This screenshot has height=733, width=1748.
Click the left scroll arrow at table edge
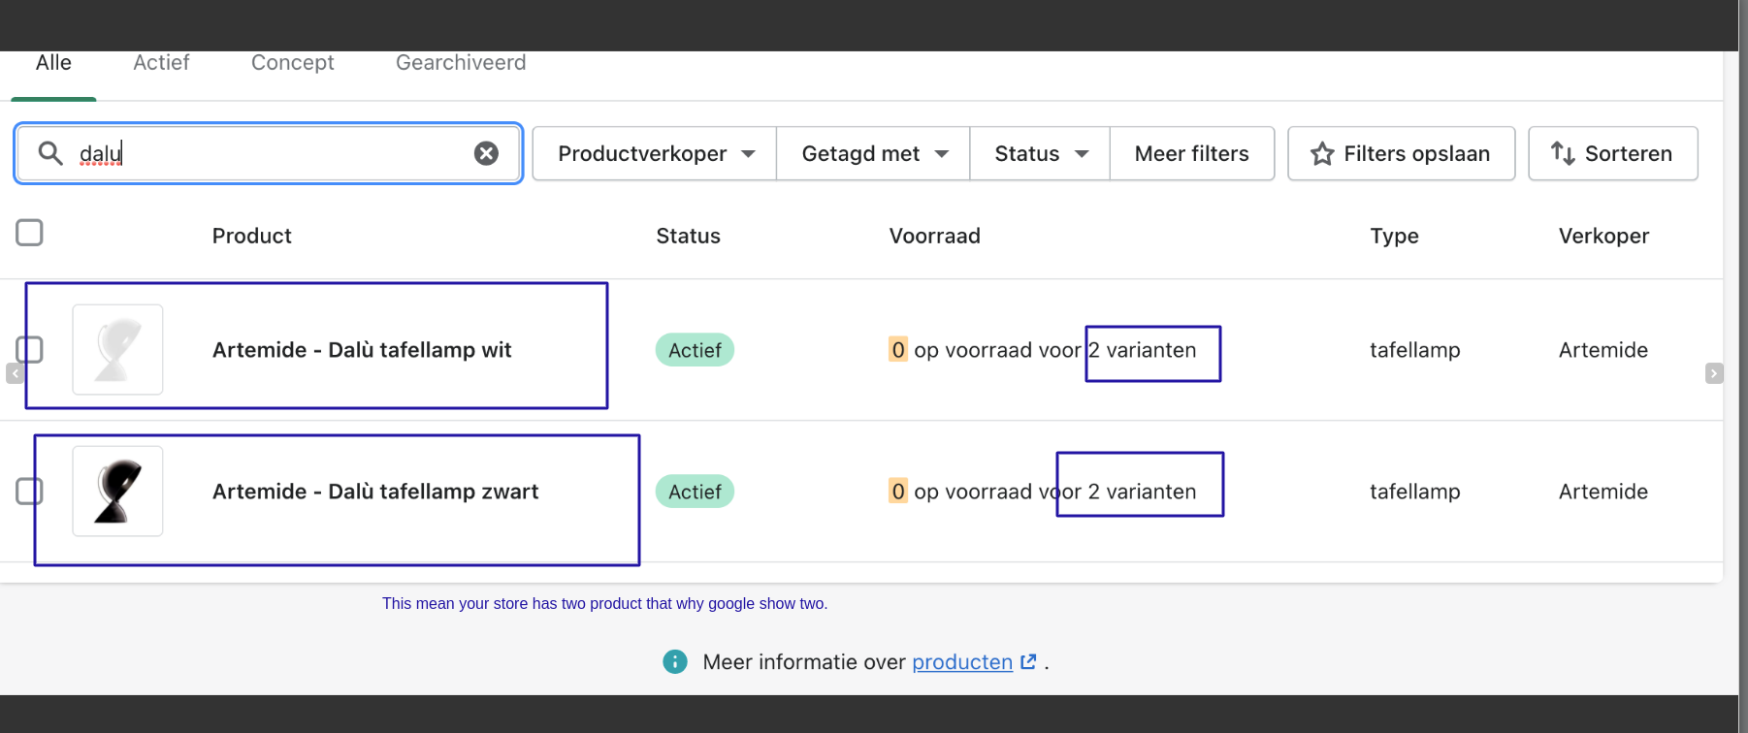(15, 373)
